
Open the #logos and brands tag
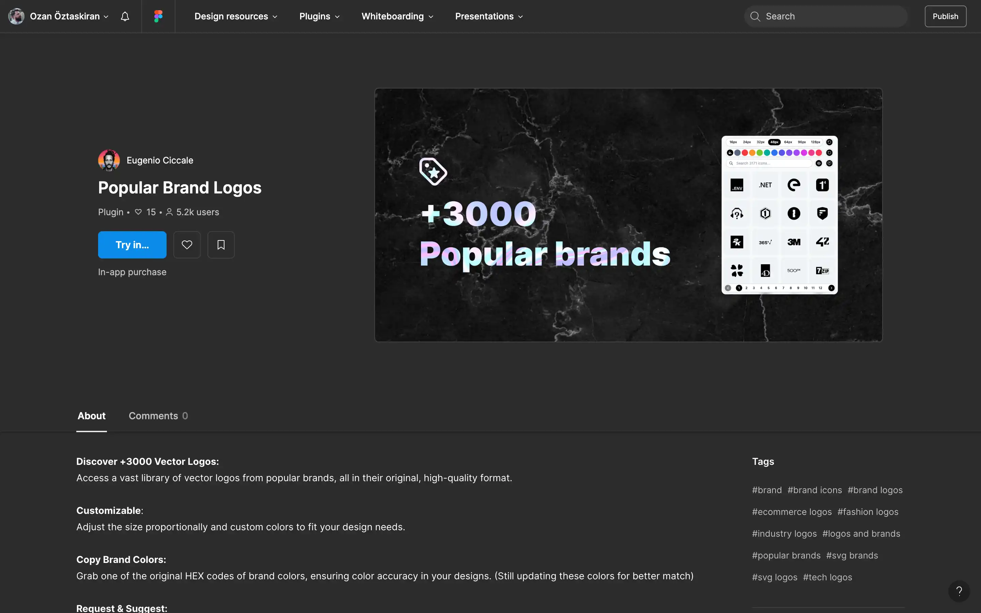861,534
